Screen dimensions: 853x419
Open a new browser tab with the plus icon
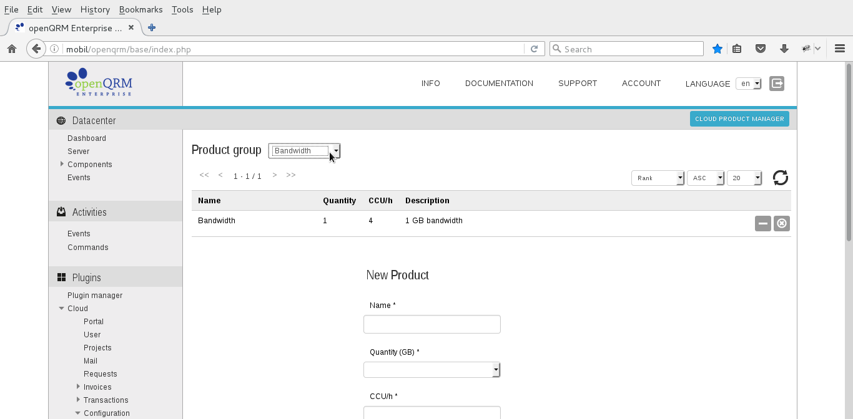151,27
